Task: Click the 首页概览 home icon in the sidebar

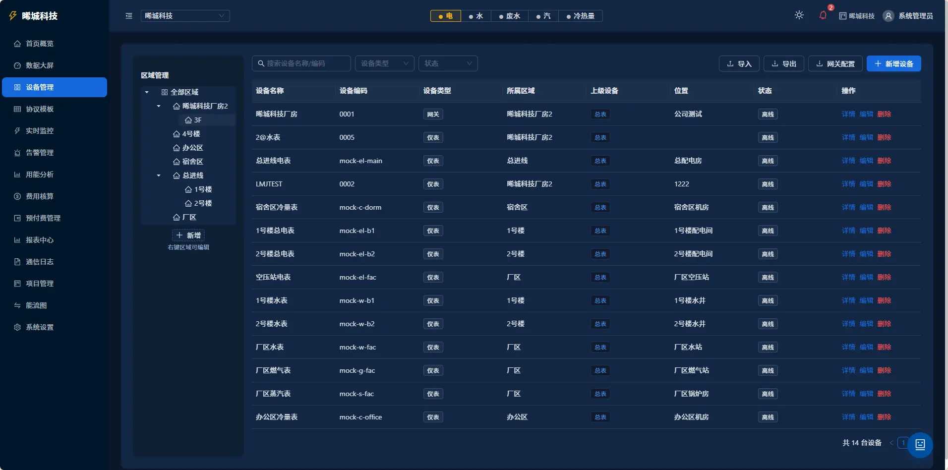Action: point(17,44)
